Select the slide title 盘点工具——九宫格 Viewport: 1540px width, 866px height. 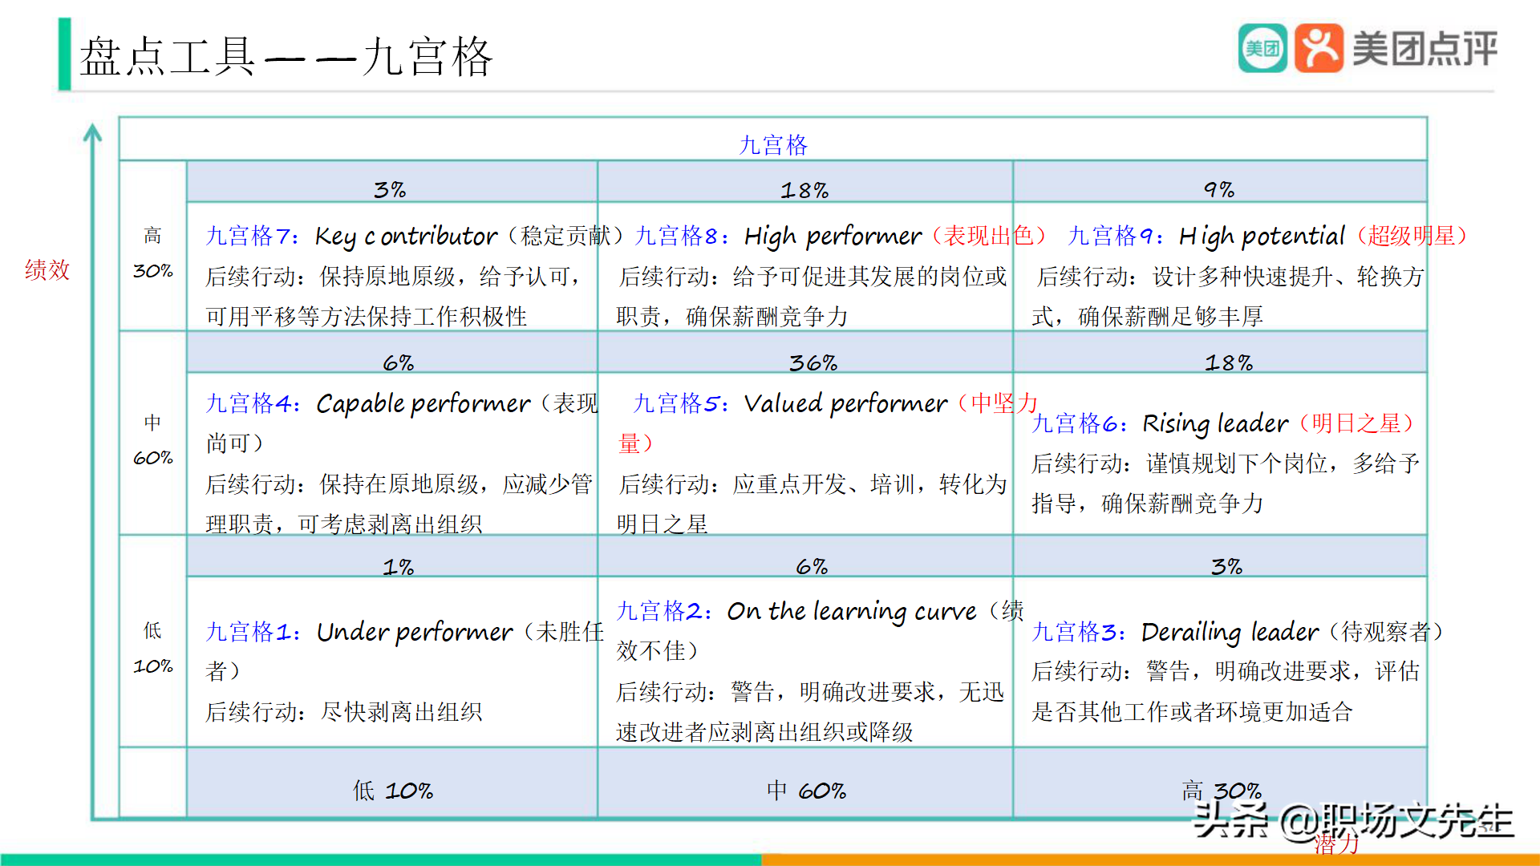click(286, 57)
